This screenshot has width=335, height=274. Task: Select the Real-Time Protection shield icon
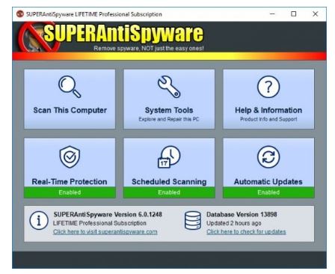point(70,157)
